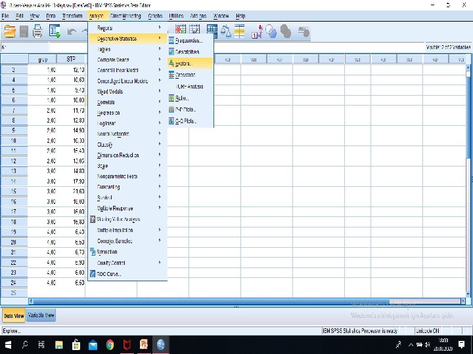
Task: Click the Print toolbar icon
Action: [x=37, y=31]
